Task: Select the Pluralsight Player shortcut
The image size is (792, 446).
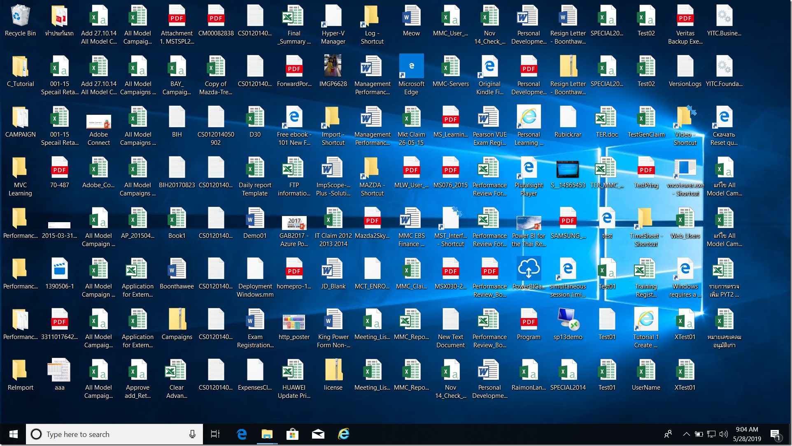Action: coord(529,176)
